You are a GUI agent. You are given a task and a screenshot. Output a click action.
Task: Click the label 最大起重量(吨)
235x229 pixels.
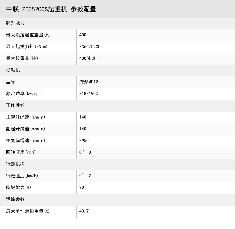(x=22, y=58)
